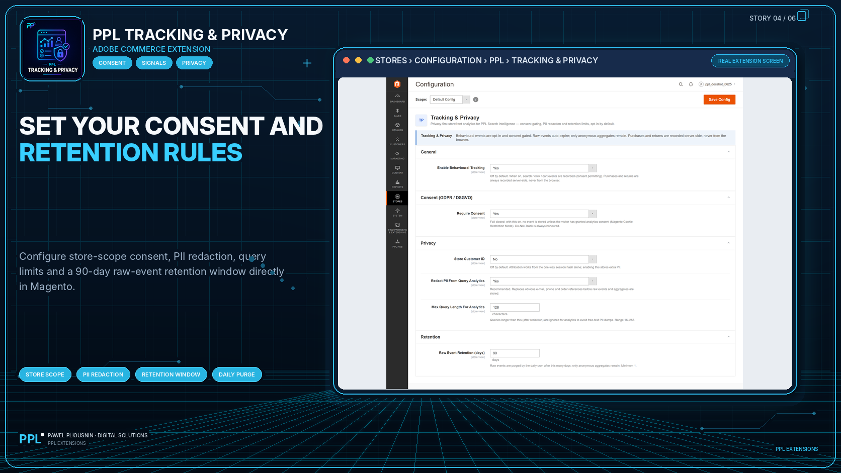Screen dimensions: 841x473
Task: Focus the Max Query Length For Analytics field
Action: tap(515, 307)
